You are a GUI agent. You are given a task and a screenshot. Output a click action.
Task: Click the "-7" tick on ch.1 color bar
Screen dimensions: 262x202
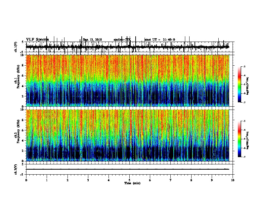coord(244,102)
